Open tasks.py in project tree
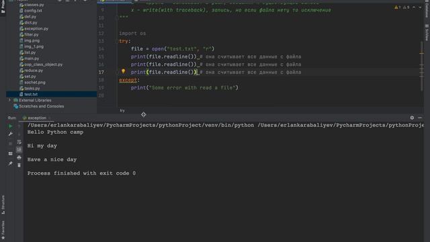 (x=32, y=88)
